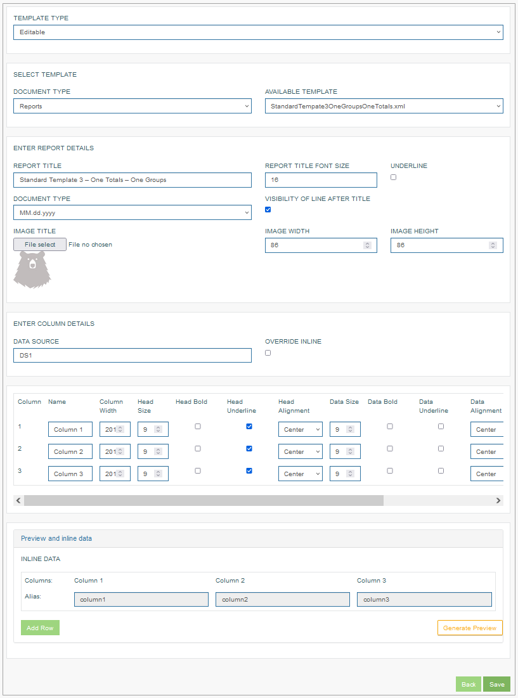Screen dimensions: 518x698
Task: Check Head Bold for column 3
Action: click(198, 471)
